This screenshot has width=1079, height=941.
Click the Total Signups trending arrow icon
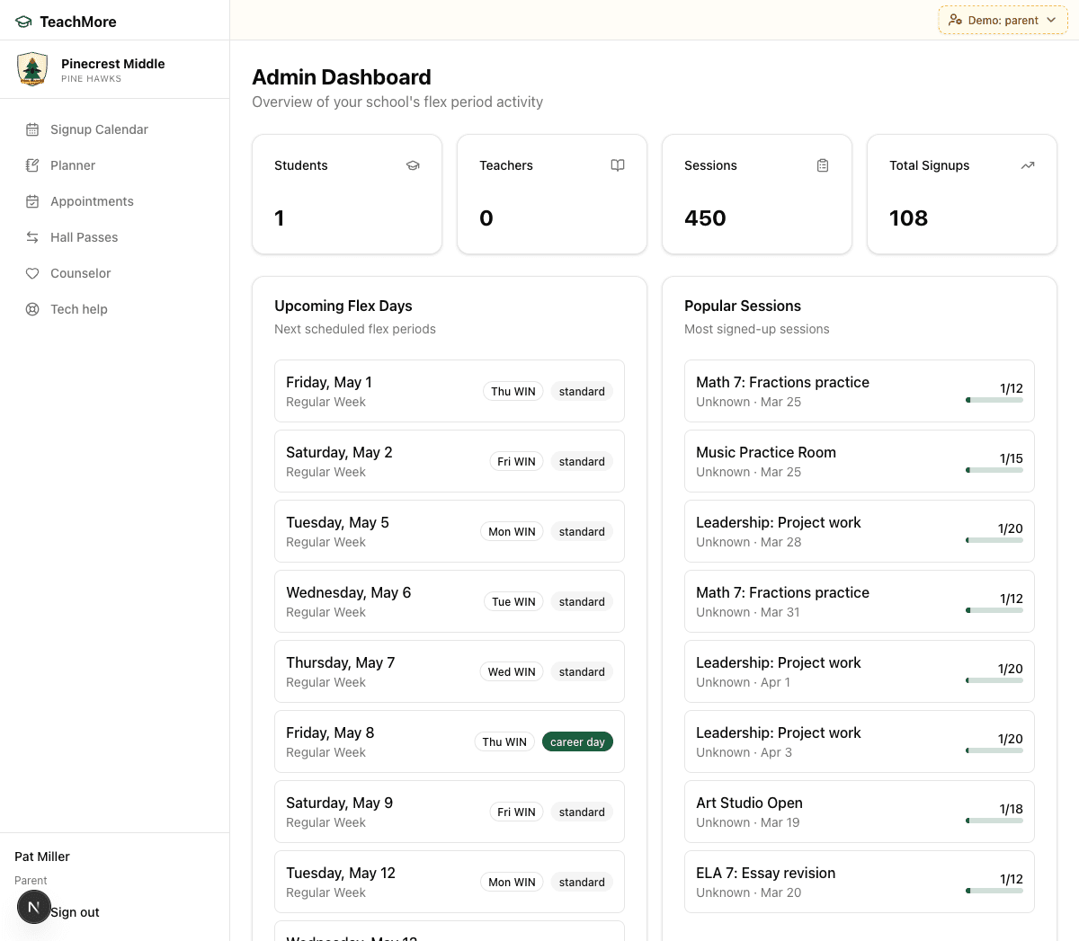(1028, 165)
